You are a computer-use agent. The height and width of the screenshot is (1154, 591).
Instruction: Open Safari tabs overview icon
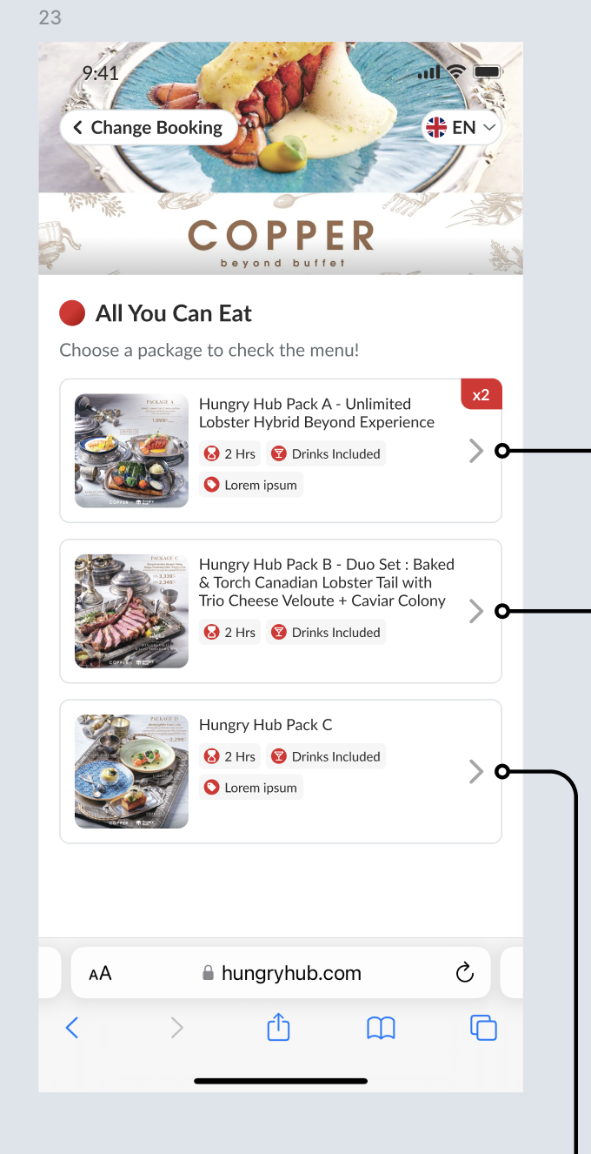click(x=483, y=1028)
